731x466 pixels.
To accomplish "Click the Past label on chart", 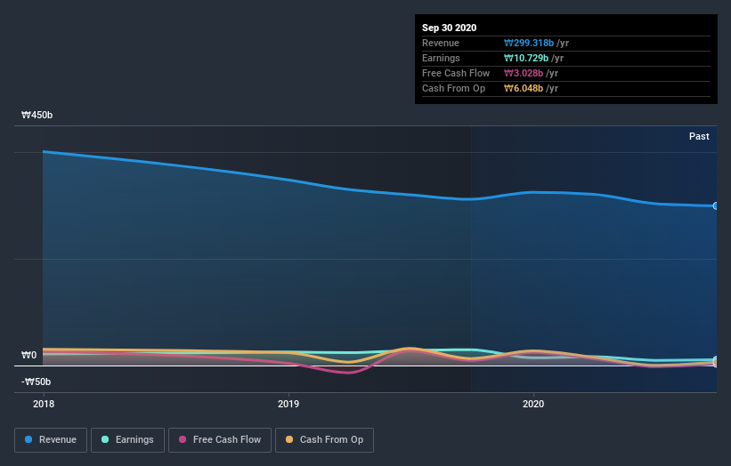I will (x=699, y=136).
